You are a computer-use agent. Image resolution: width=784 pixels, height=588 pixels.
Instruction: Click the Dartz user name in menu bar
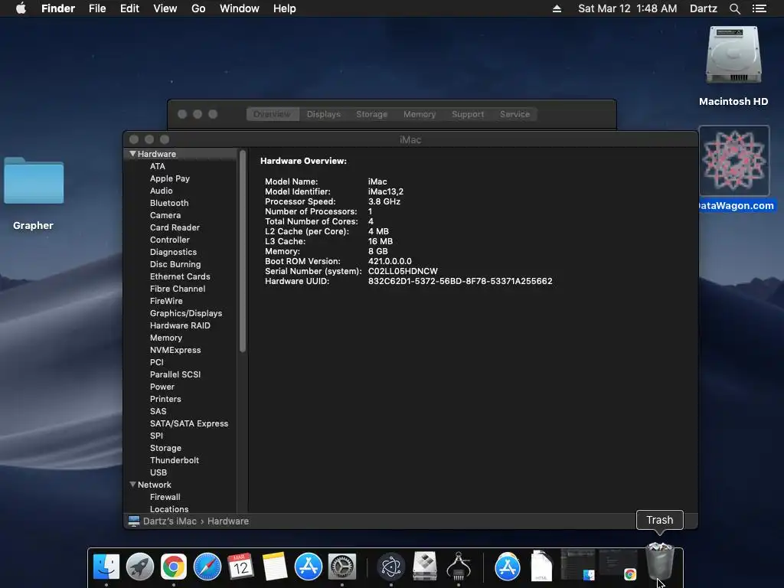(703, 8)
